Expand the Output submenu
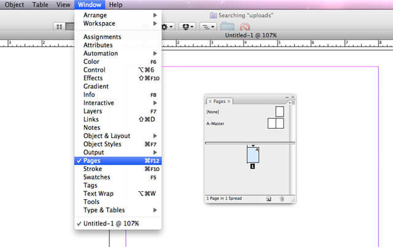Image resolution: width=393 pixels, height=247 pixels. click(118, 153)
